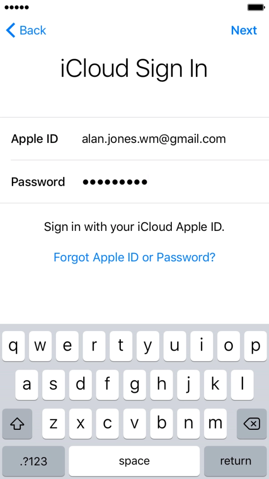Screen dimensions: 269x479
Task: Tap the Back chevron button
Action: pos(26,30)
